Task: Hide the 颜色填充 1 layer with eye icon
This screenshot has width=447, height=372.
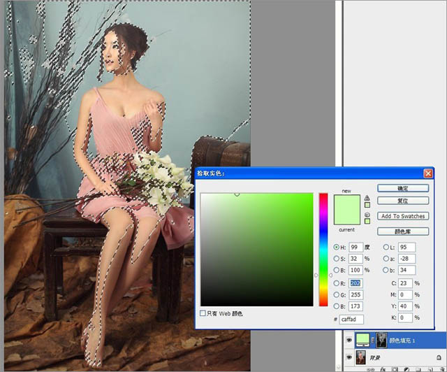Action: click(x=348, y=341)
